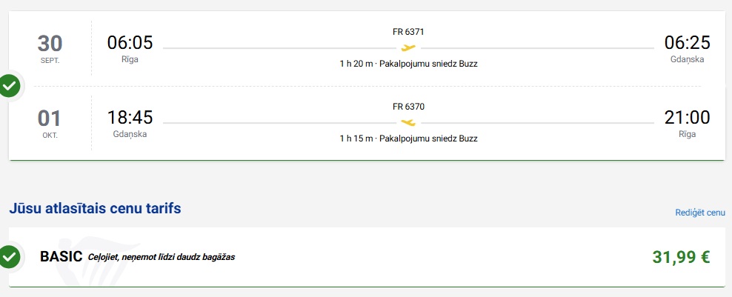Open the Rediģēt cenu link
This screenshot has height=297, width=732.
700,213
